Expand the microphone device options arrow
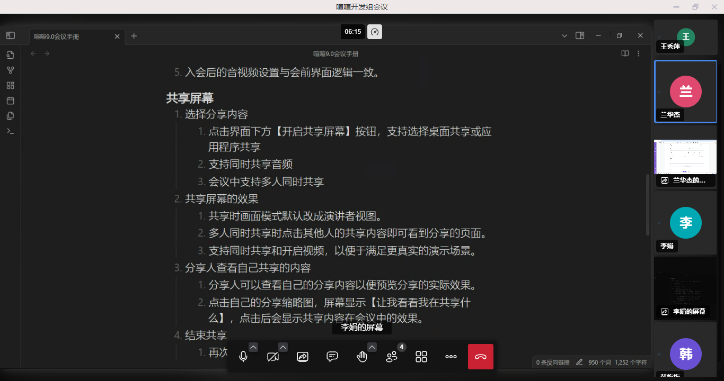The height and width of the screenshot is (381, 724). [253, 347]
